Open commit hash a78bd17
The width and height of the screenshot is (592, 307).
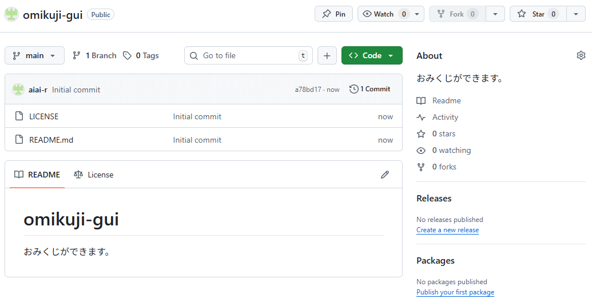pos(308,90)
